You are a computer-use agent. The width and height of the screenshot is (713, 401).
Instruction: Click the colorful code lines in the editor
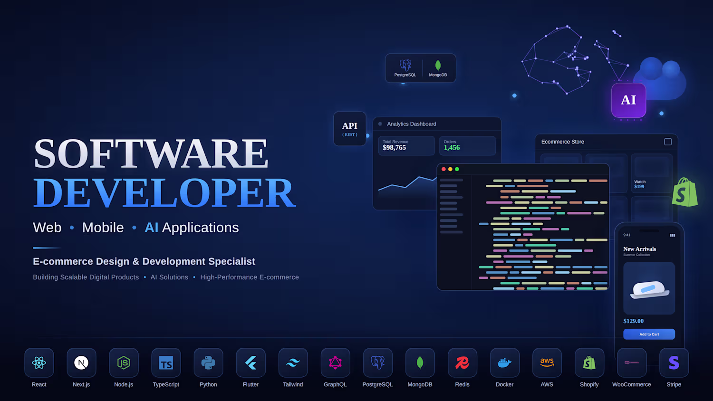[543, 234]
